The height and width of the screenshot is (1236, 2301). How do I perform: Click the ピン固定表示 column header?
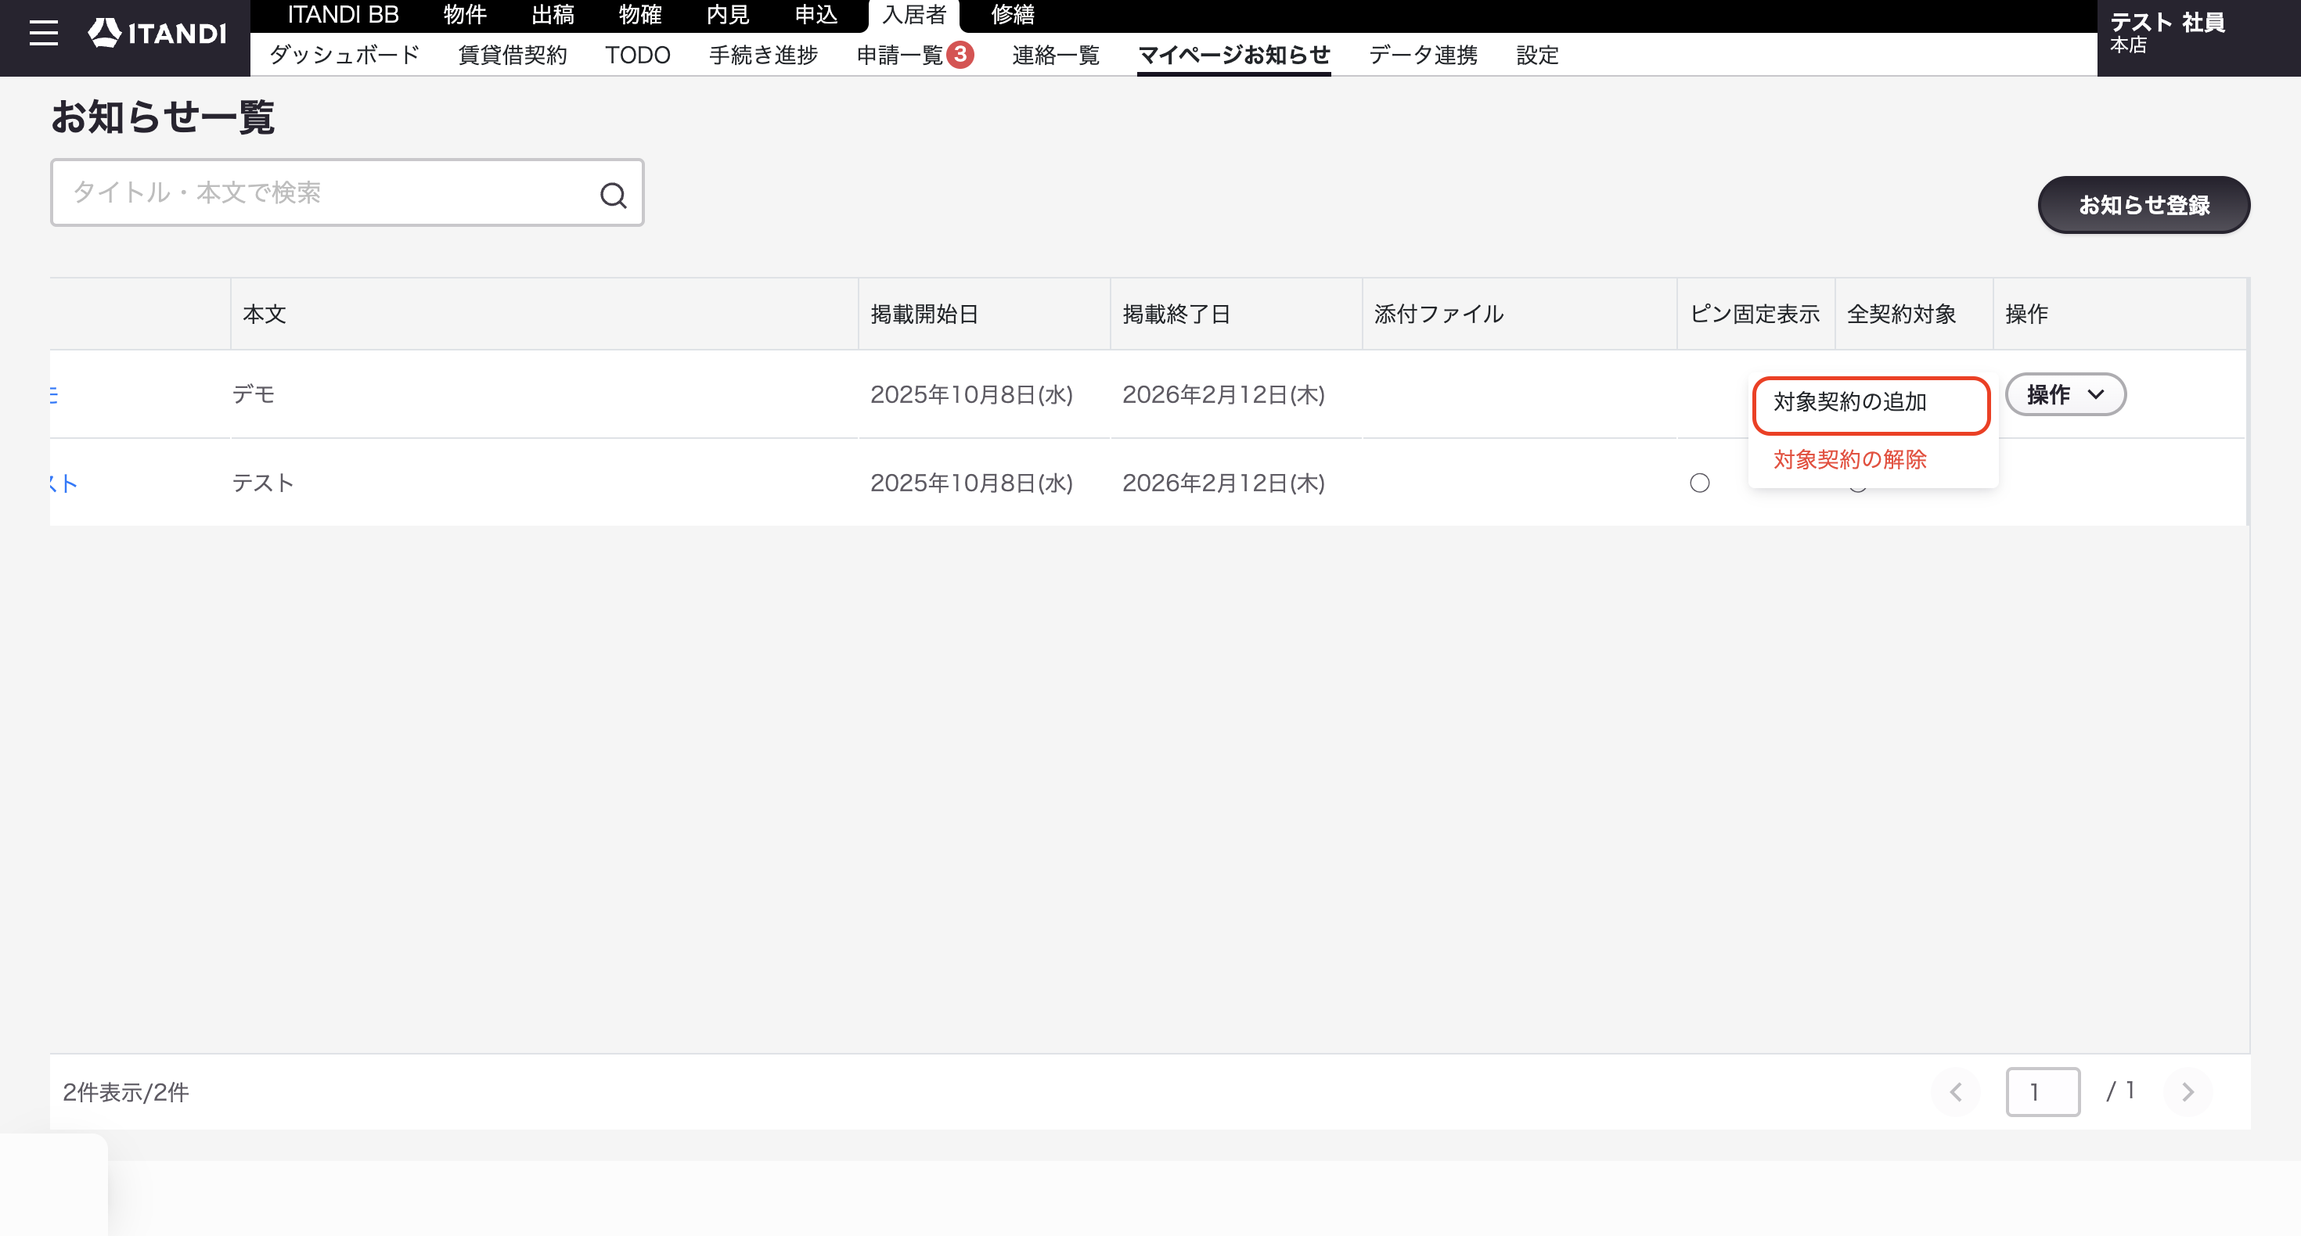(1755, 314)
